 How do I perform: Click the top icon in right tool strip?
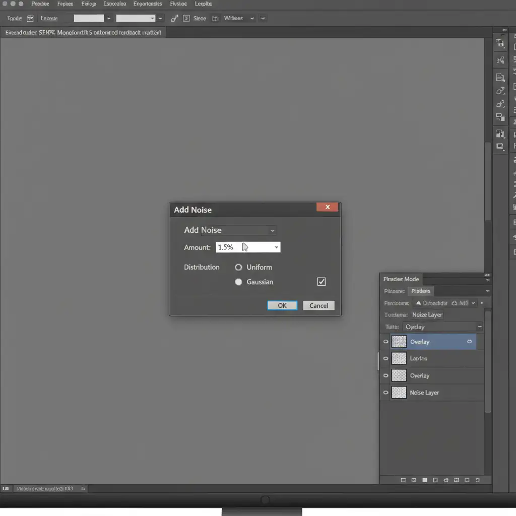click(x=500, y=43)
